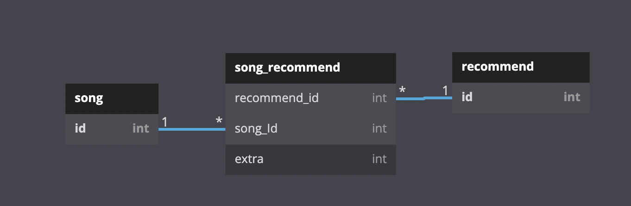Click the "*" cardinality label beside song_Id
The width and height of the screenshot is (631, 206).
click(219, 121)
